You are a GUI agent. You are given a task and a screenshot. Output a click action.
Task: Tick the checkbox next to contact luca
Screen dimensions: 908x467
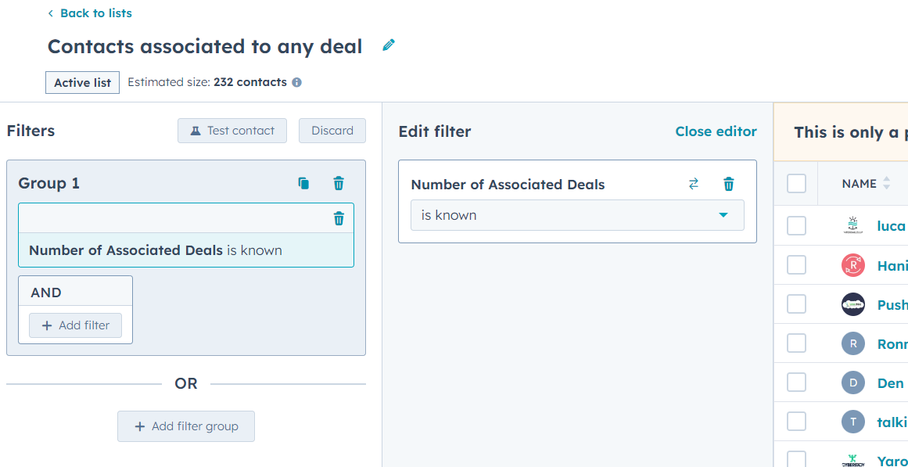tap(795, 225)
